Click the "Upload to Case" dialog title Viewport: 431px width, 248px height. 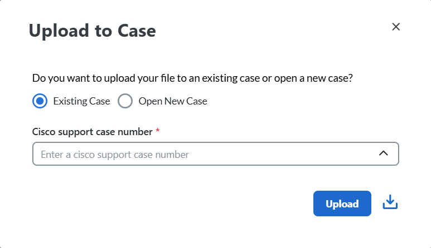click(92, 31)
